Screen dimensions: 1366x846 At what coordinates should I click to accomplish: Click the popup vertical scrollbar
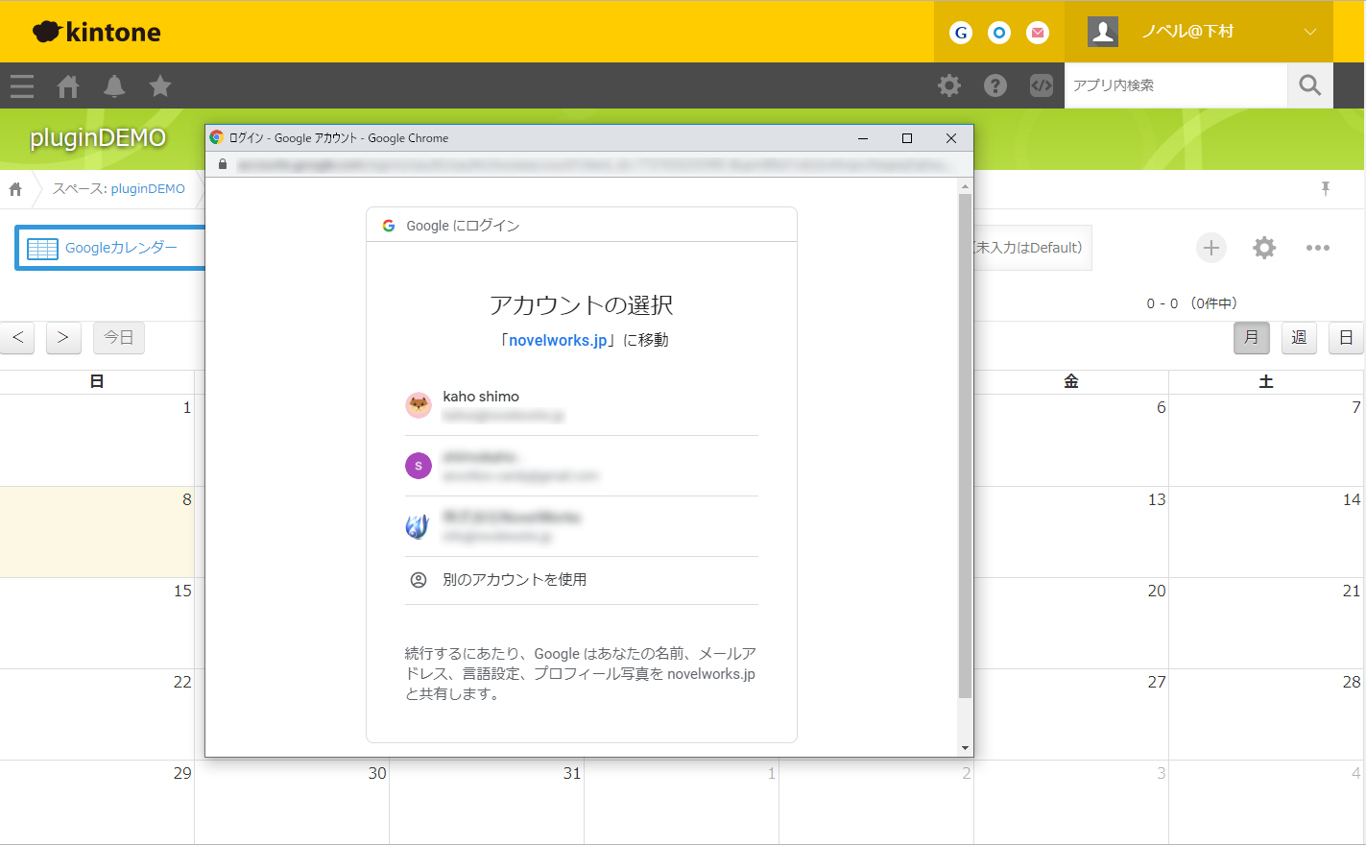(x=965, y=447)
